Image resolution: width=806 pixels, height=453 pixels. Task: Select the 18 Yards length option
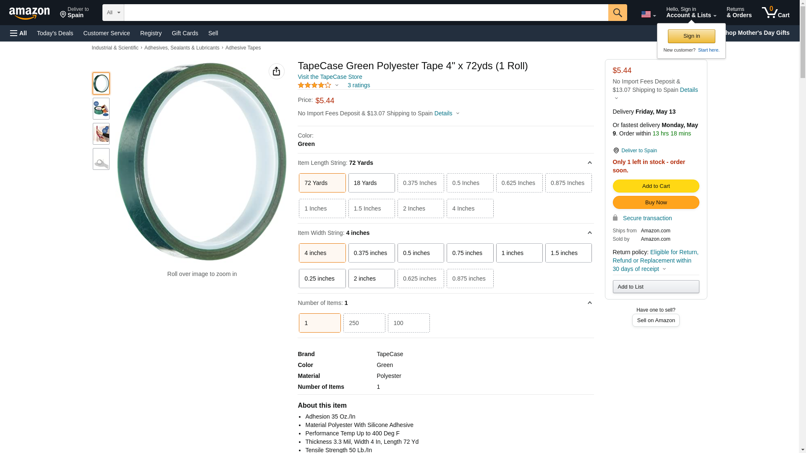point(371,183)
